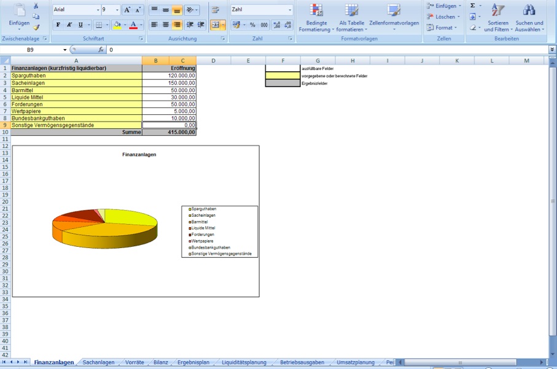
Task: Open fill color dropdown arrow
Action: point(125,25)
